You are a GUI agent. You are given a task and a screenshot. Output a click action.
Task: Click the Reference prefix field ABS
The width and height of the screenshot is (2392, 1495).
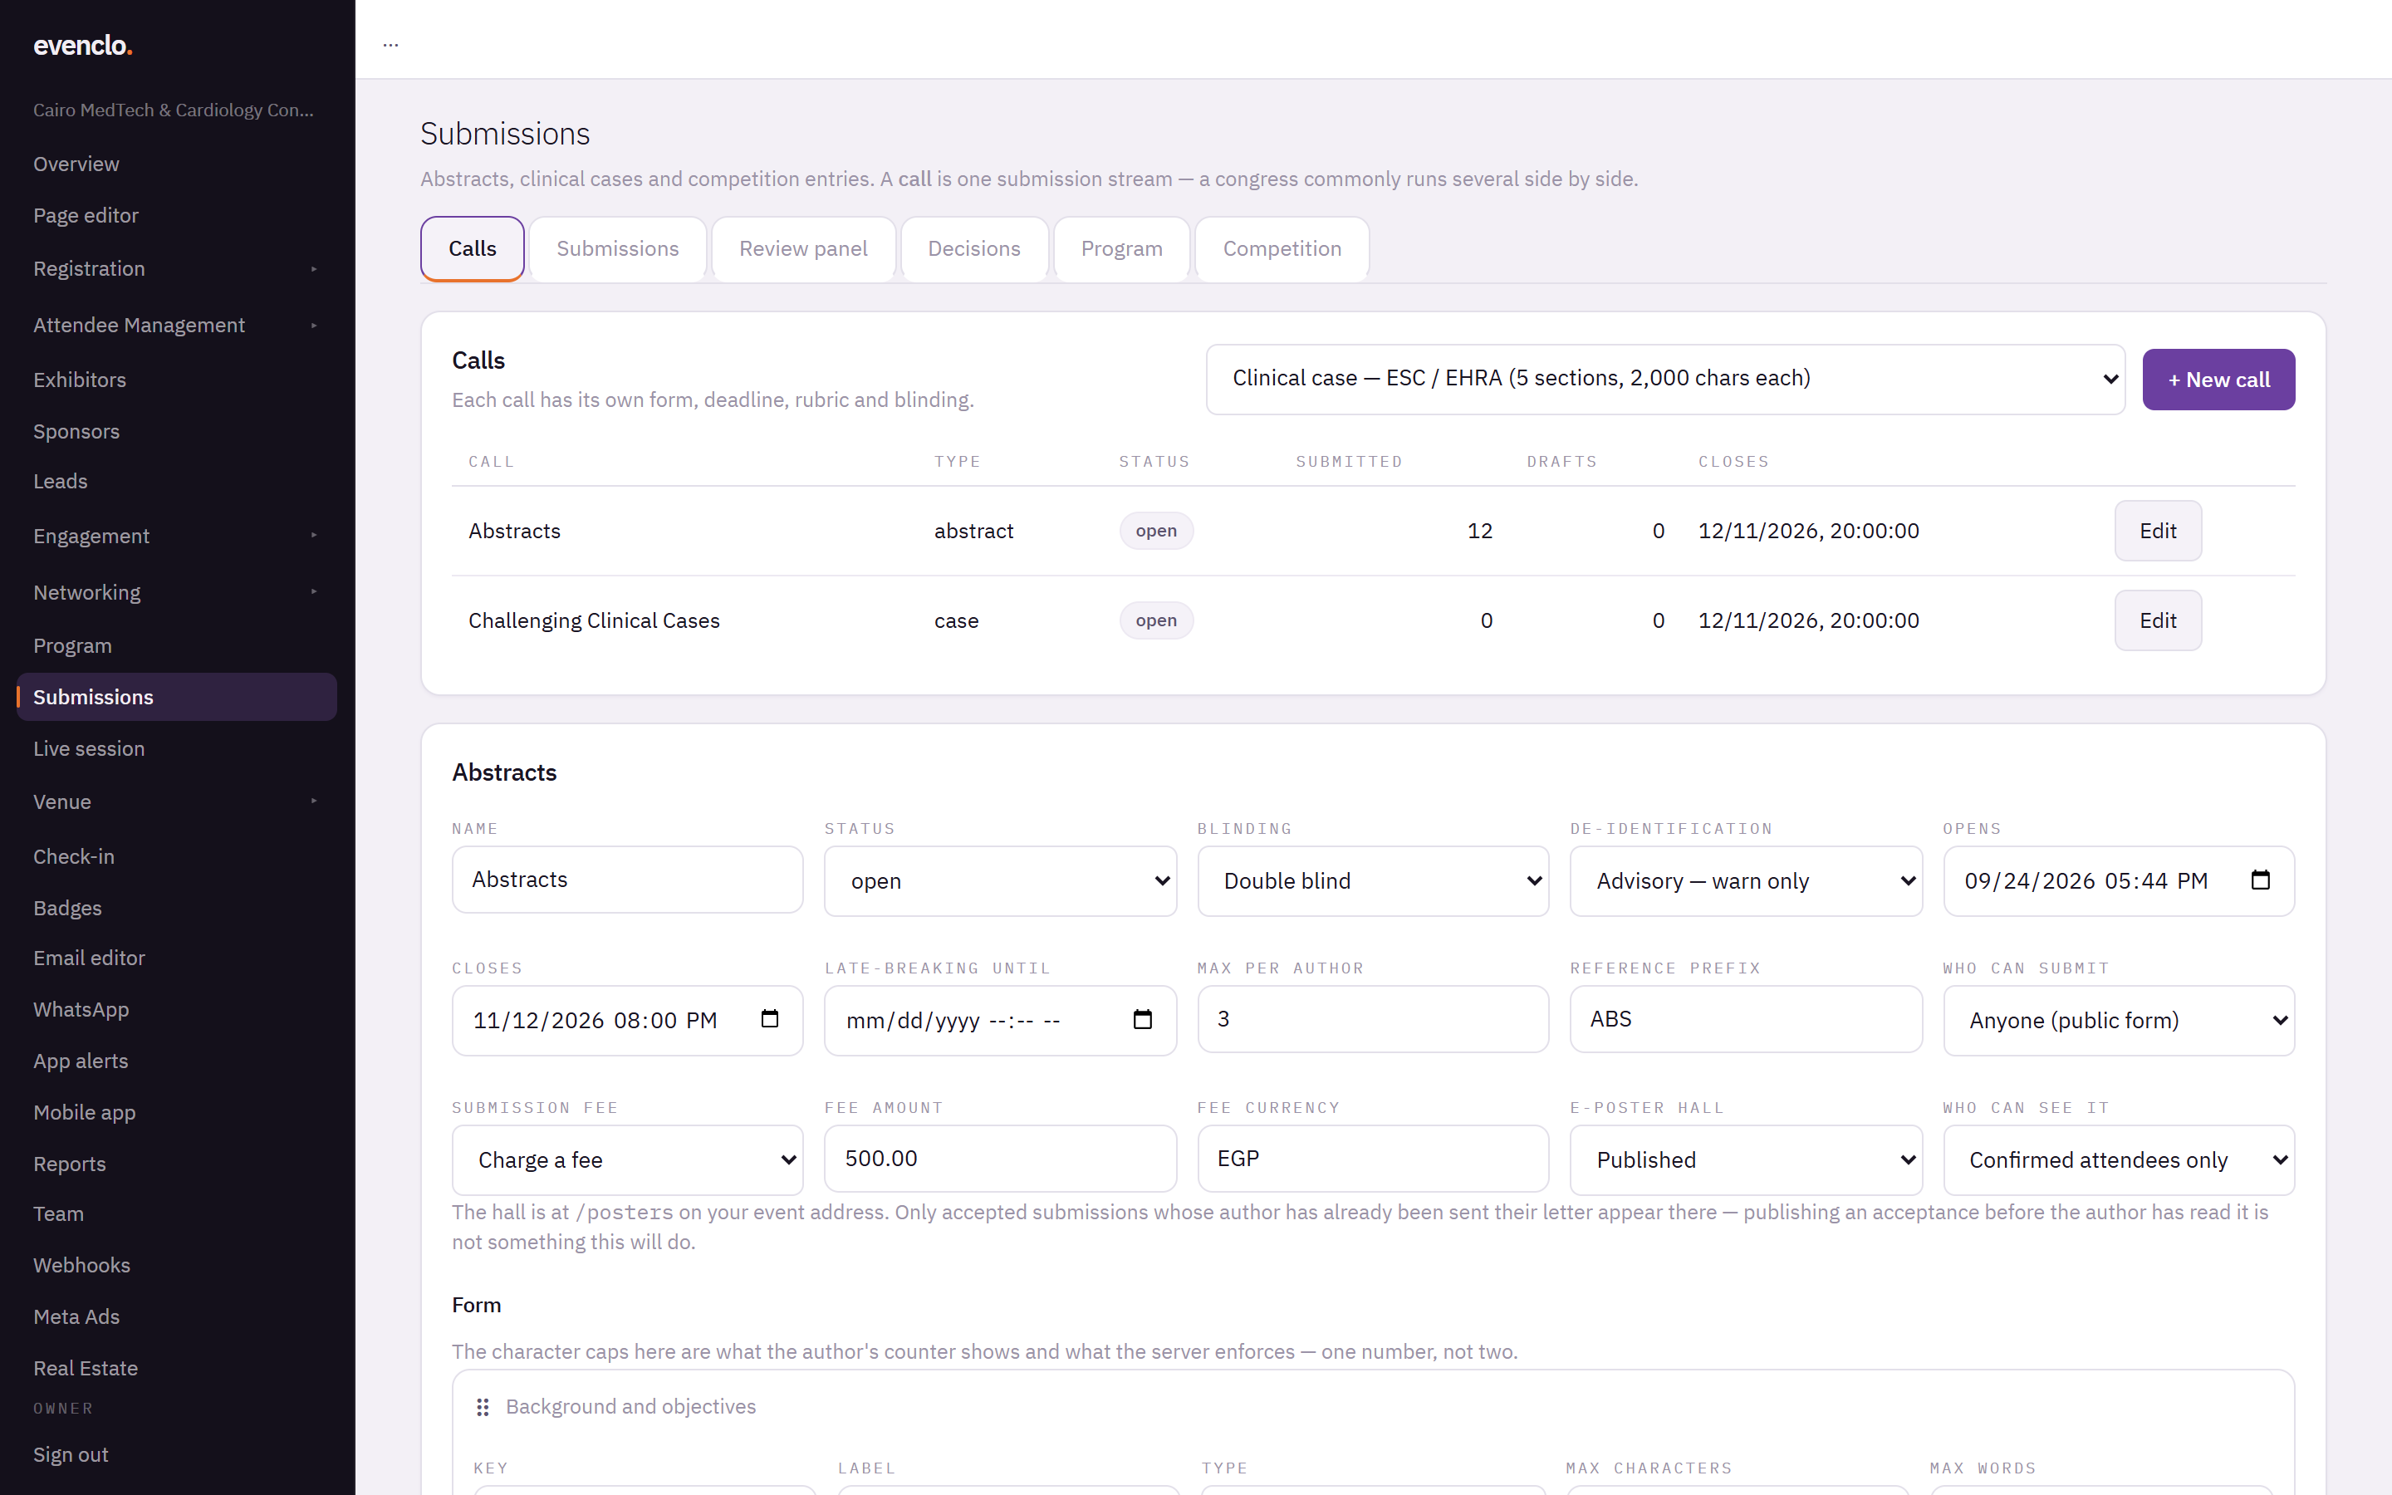[1746, 1018]
